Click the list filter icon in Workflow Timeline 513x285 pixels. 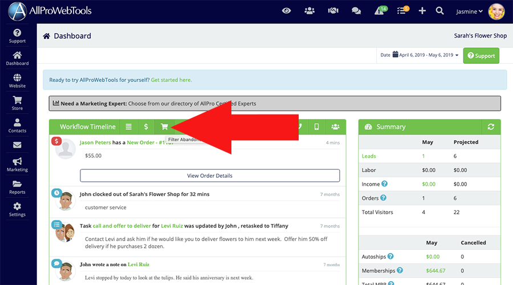click(x=129, y=127)
